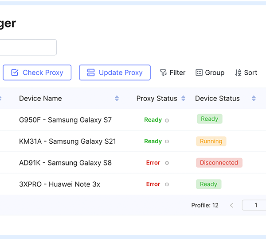The width and height of the screenshot is (266, 241).
Task: Click the Disconnected device status badge
Action: [219, 163]
